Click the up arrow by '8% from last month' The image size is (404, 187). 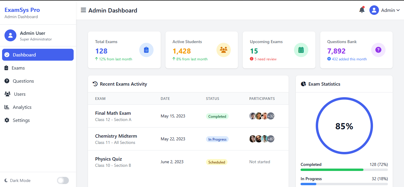[x=174, y=59]
